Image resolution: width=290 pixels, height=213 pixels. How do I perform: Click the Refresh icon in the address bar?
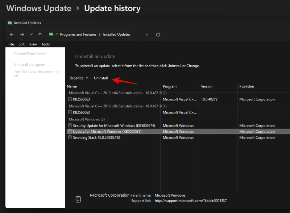[158, 34]
